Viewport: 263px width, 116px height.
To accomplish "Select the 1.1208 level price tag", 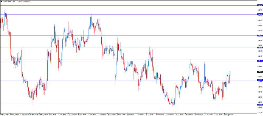I will [260, 48].
